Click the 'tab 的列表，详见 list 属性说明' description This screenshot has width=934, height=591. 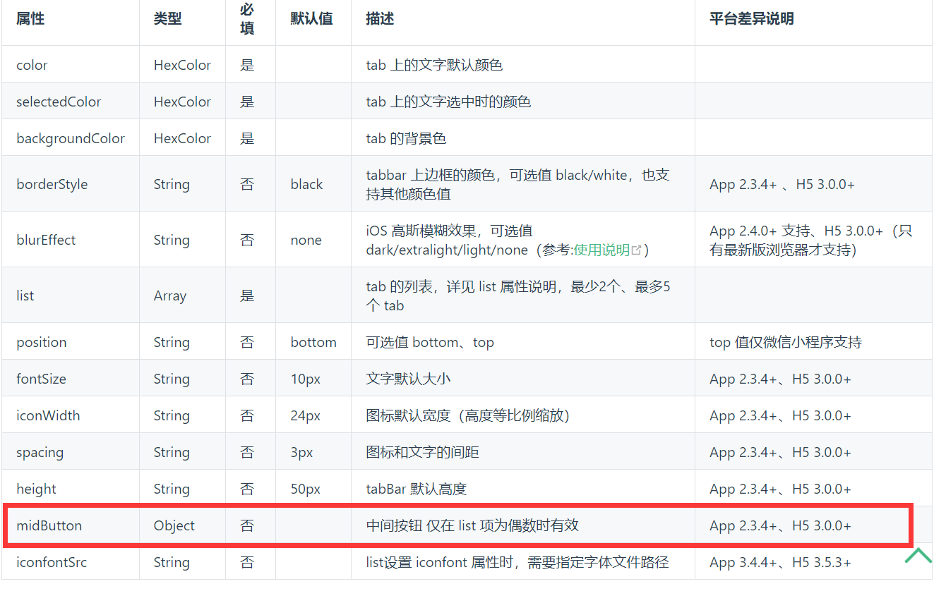click(x=517, y=295)
